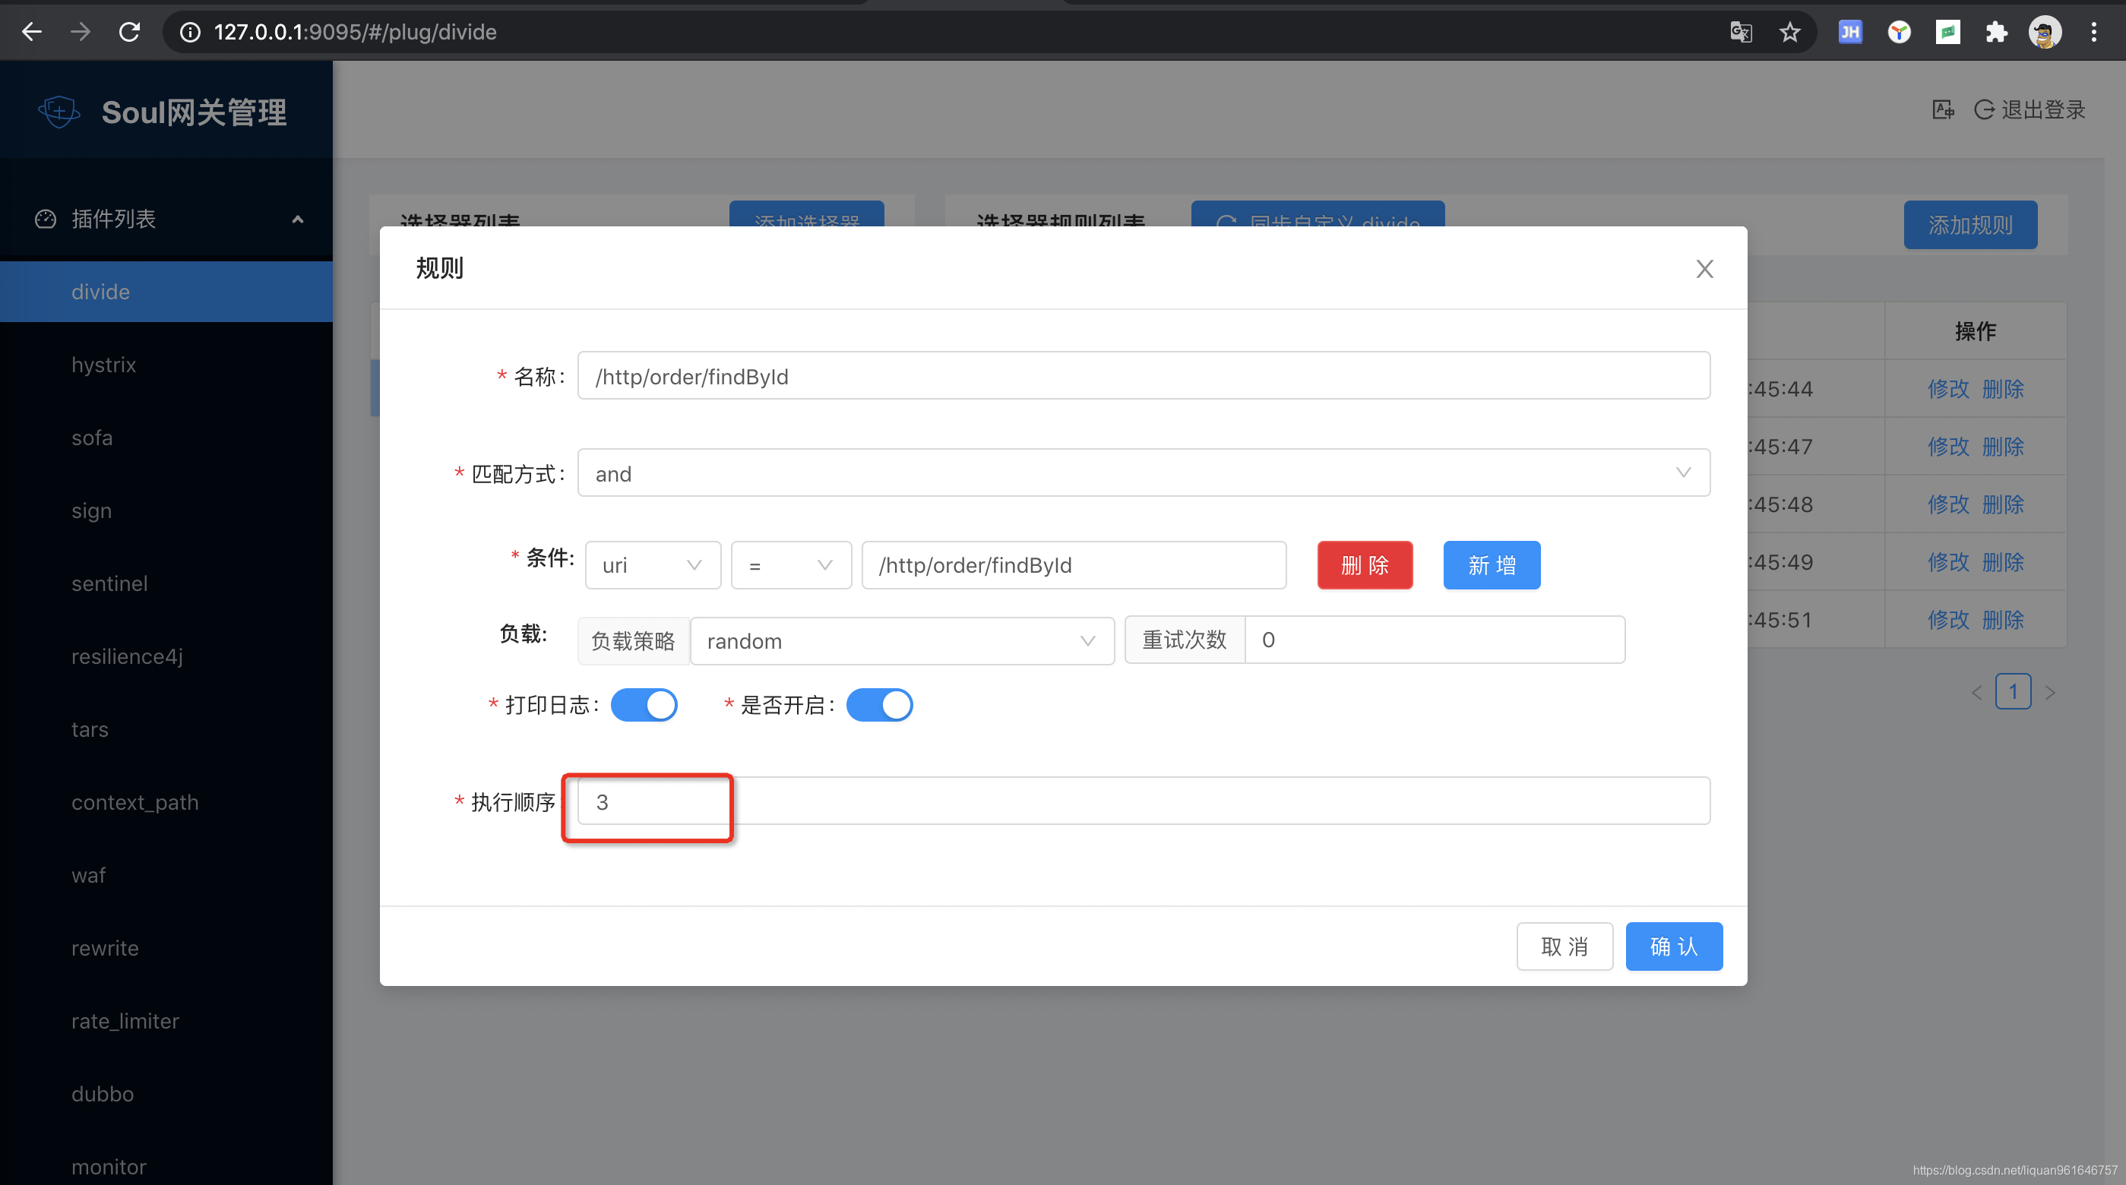Toggle the 打印日志 switch
Screen dimensions: 2126x1185
(644, 705)
